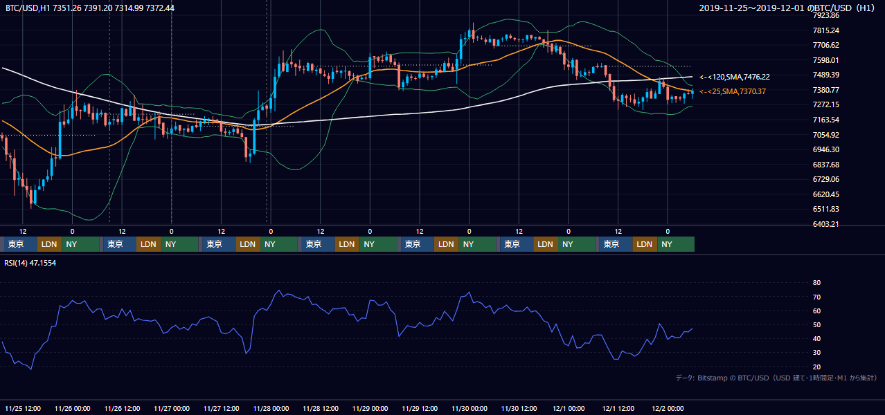Select the 12/1 00:00 time label
This screenshot has width=885, height=415.
click(569, 408)
